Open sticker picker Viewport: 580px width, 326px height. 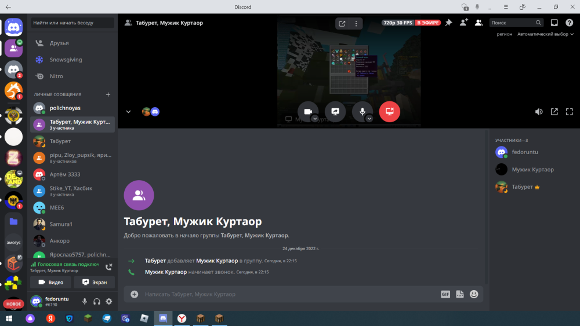[460, 294]
